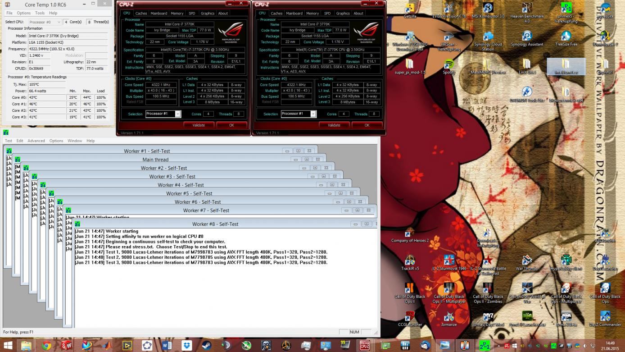Open About tab in left CPU-Z
The image size is (625, 352).
coord(223,13)
